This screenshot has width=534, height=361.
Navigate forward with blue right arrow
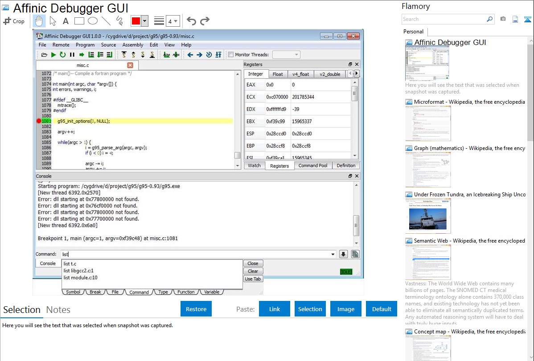point(200,55)
